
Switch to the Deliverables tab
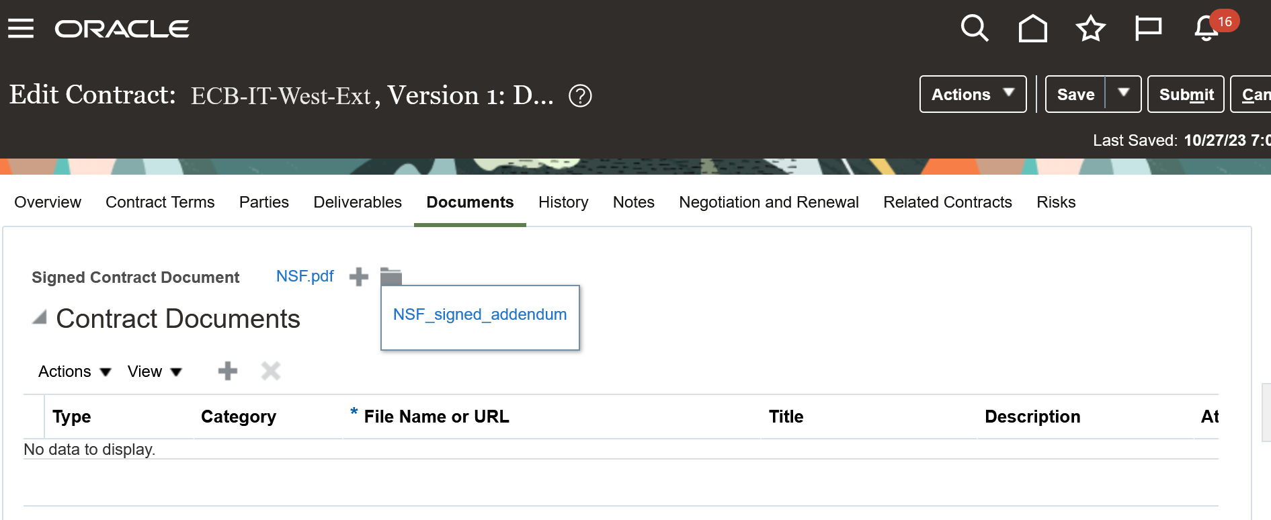[x=358, y=202]
